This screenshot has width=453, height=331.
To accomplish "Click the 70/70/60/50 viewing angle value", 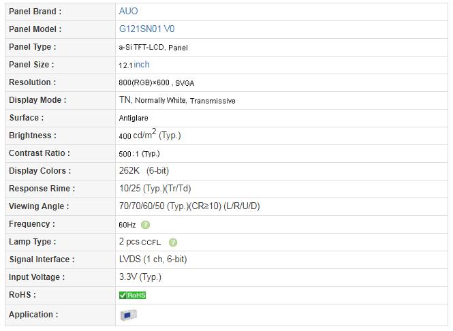I will point(189,206).
